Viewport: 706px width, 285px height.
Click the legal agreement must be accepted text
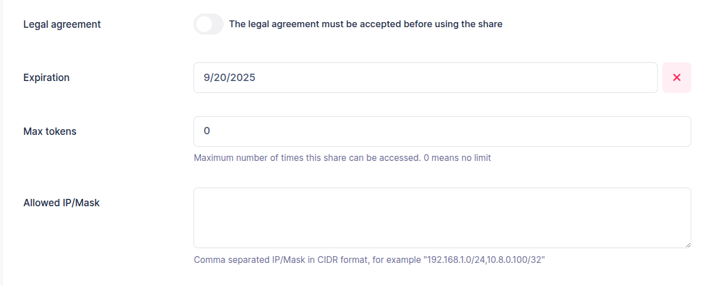365,24
